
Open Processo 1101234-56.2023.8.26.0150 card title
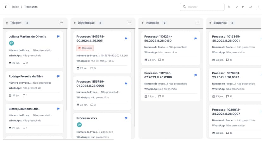pyautogui.click(x=158, y=39)
